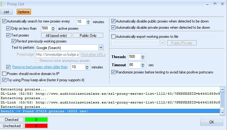Viewport: 227px width, 130px height.
Task: Toggle Remove none anonymous proxies checkbox
Action: click(37, 60)
